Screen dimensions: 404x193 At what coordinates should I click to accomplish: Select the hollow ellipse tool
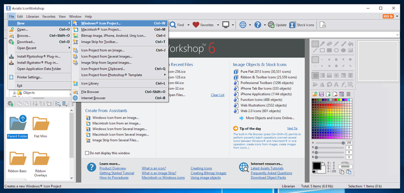336,51
